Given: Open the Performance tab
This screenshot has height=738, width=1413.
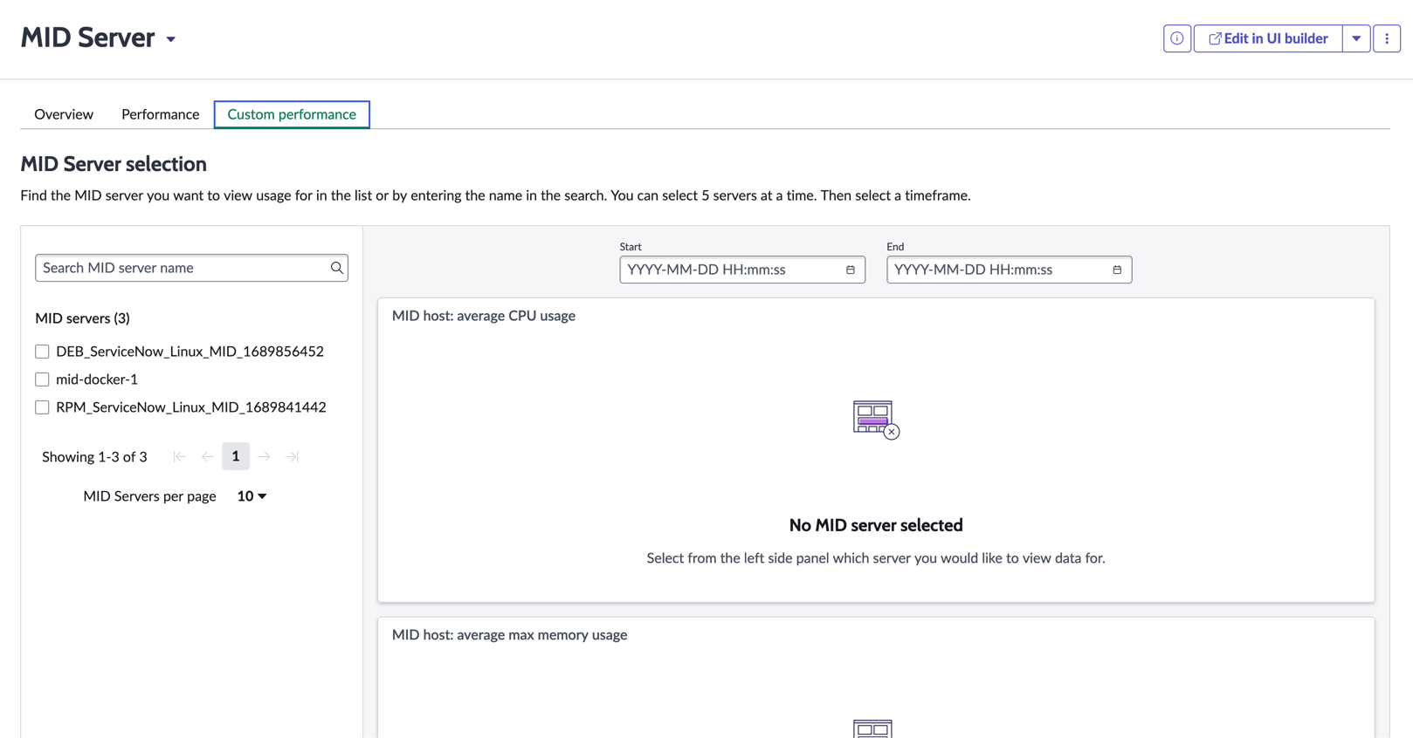Looking at the screenshot, I should [160, 114].
